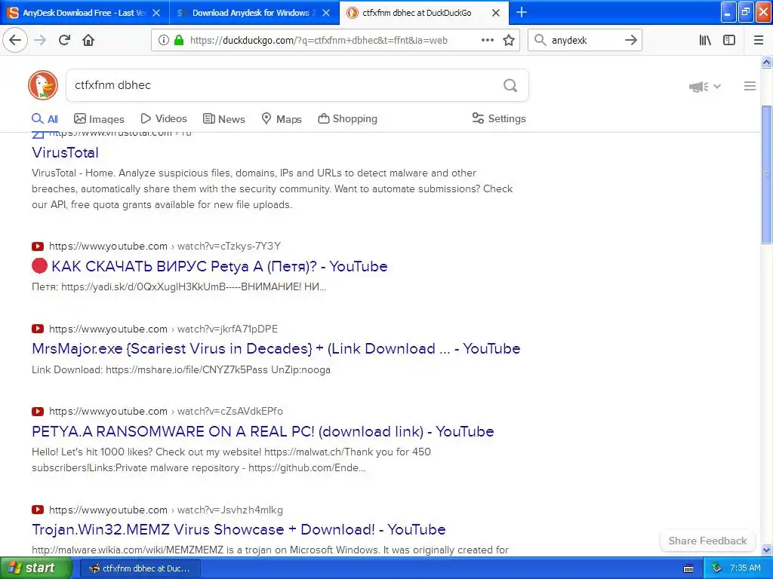Screen dimensions: 773x579
Task: Switch to AnyDesk Download Free tab
Action: click(x=84, y=13)
